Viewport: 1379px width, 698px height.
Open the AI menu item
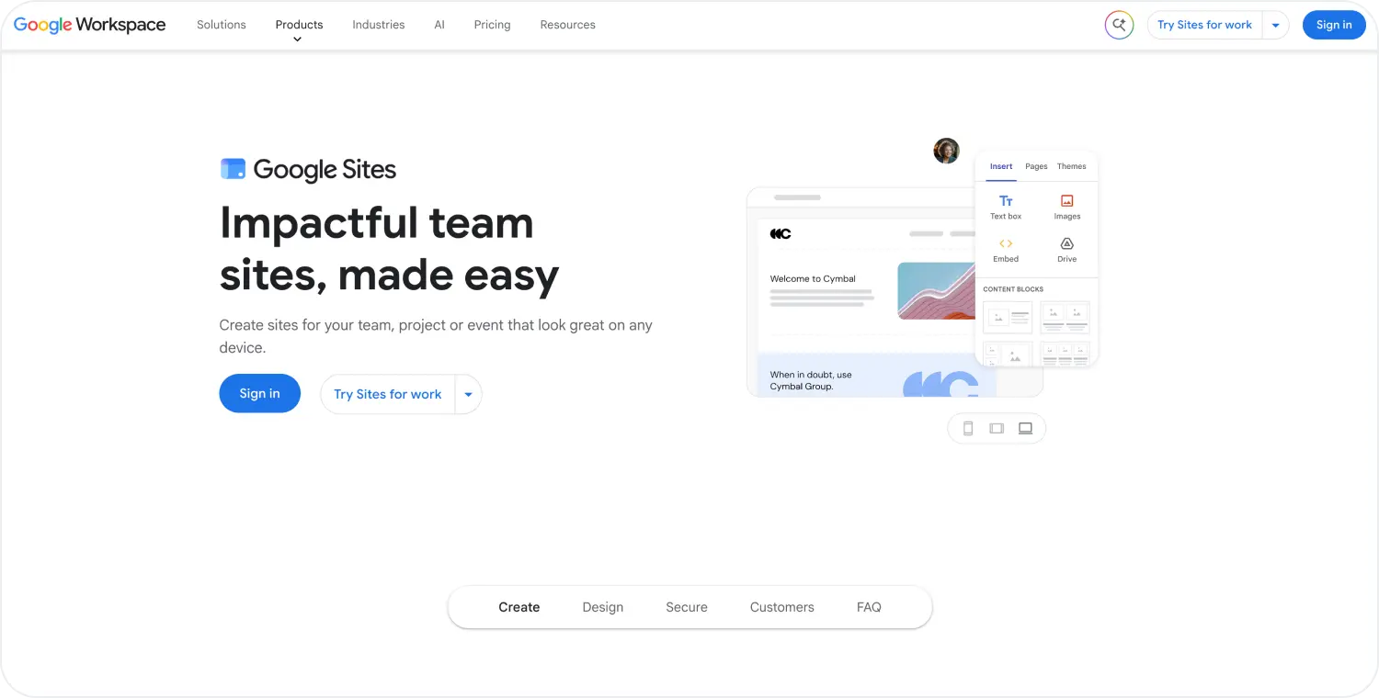439,25
